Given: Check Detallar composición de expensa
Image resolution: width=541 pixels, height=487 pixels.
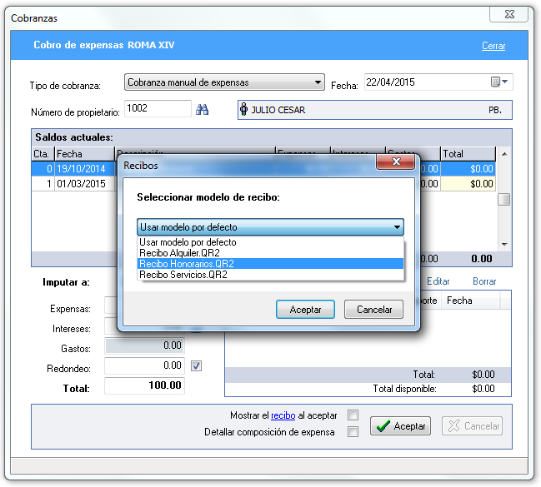Looking at the screenshot, I should pos(353,431).
